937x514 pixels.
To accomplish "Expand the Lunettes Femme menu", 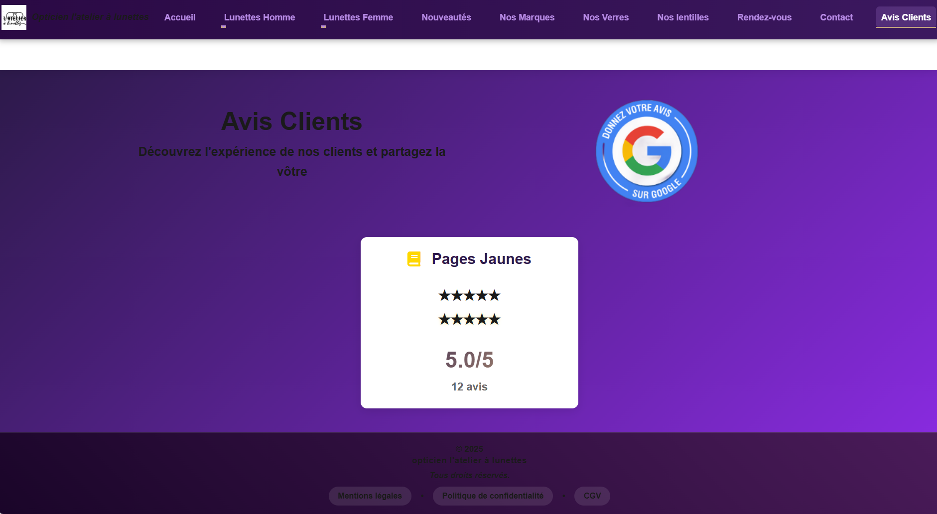I will (358, 17).
